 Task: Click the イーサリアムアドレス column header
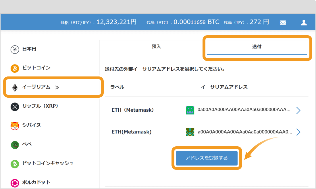(x=224, y=87)
